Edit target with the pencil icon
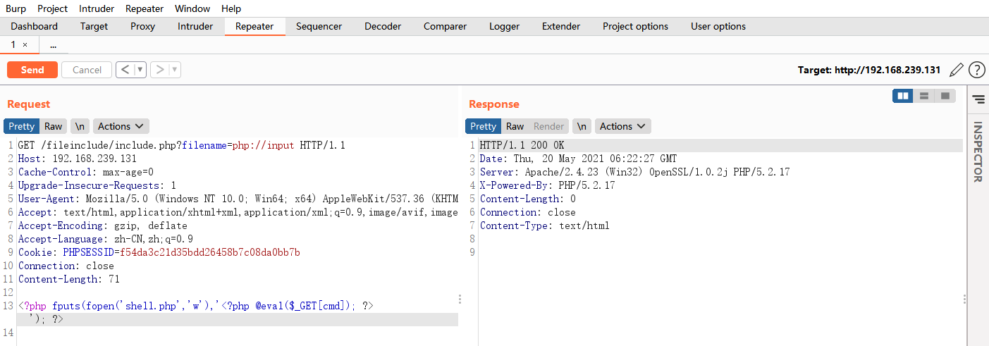Viewport: 989px width, 346px height. pos(957,70)
